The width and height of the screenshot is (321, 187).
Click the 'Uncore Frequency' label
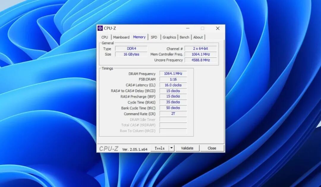169,60
